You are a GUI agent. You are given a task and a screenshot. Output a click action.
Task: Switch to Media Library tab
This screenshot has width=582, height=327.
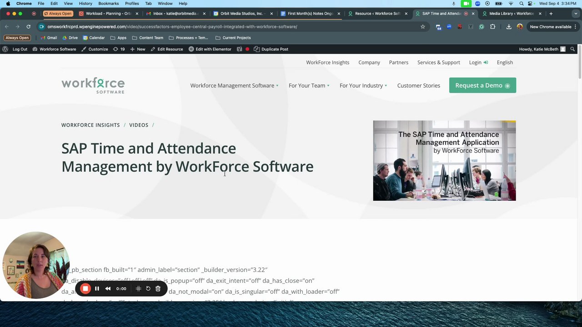point(512,14)
